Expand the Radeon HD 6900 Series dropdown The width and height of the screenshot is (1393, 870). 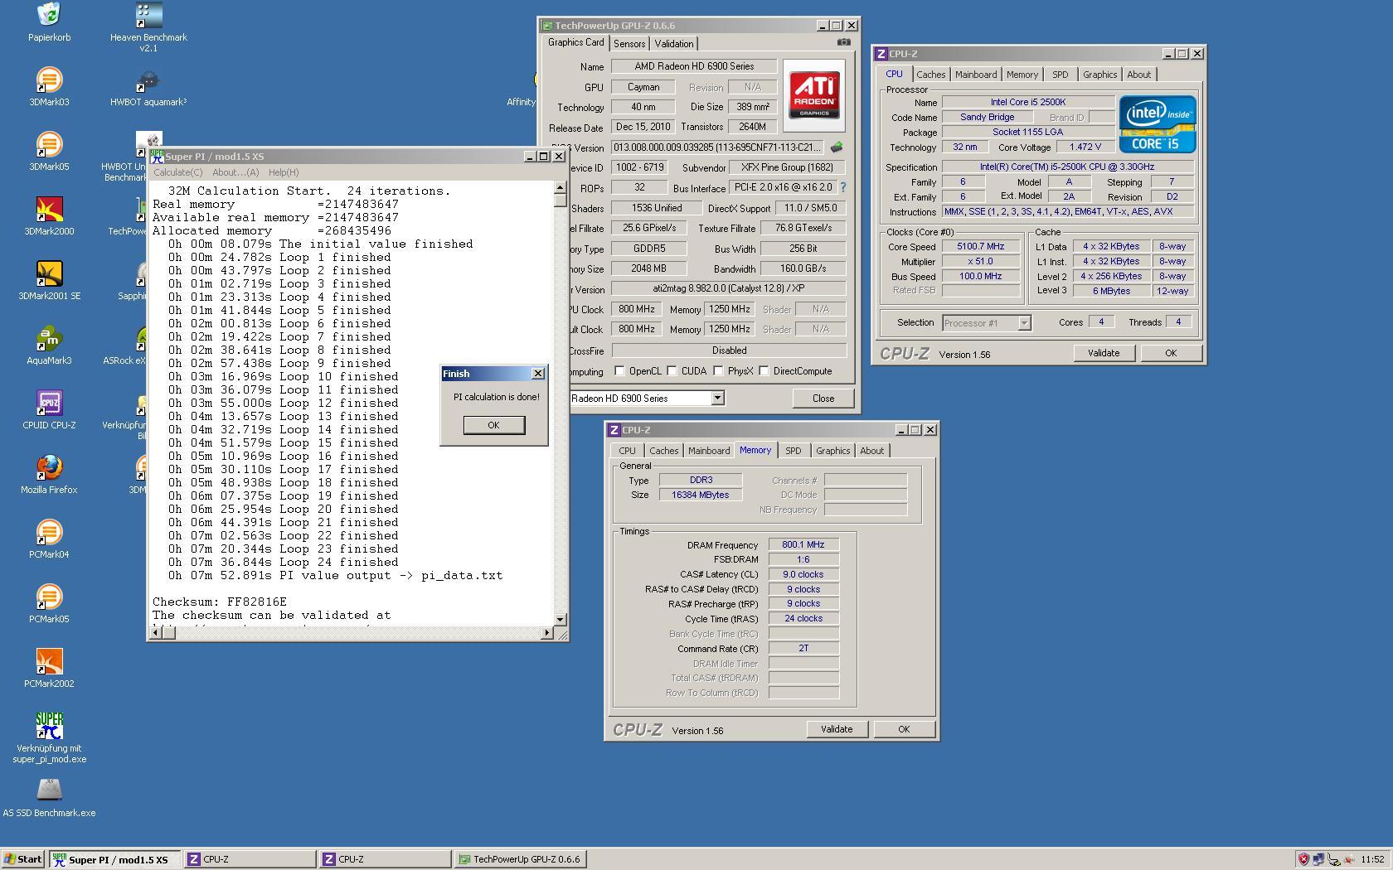click(717, 399)
